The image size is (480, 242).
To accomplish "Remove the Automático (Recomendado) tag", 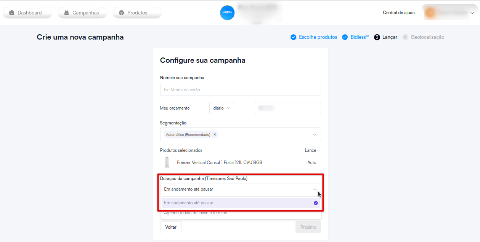I will (215, 134).
